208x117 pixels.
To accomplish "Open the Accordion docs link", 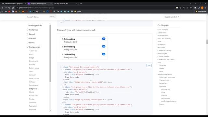I will [x=33, y=51].
